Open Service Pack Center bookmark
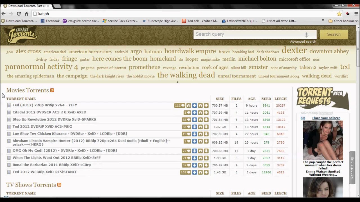360x202 pixels. [120, 21]
